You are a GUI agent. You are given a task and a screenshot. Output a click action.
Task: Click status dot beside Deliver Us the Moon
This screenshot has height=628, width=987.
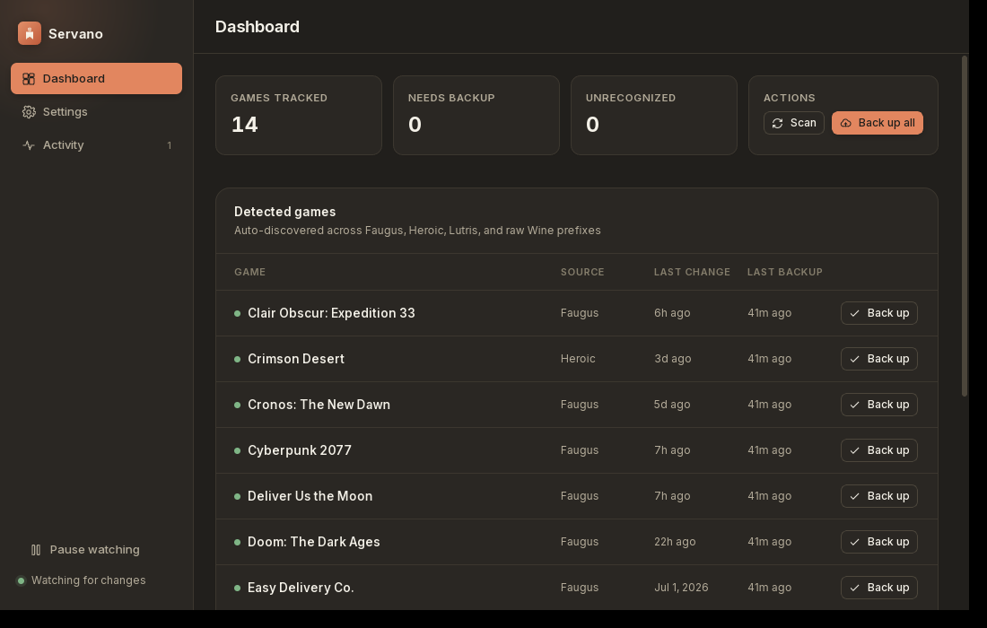pyautogui.click(x=237, y=496)
